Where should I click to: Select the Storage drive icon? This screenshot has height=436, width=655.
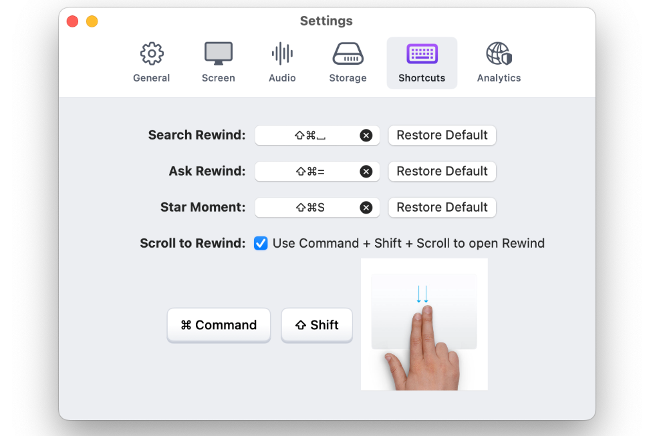348,54
